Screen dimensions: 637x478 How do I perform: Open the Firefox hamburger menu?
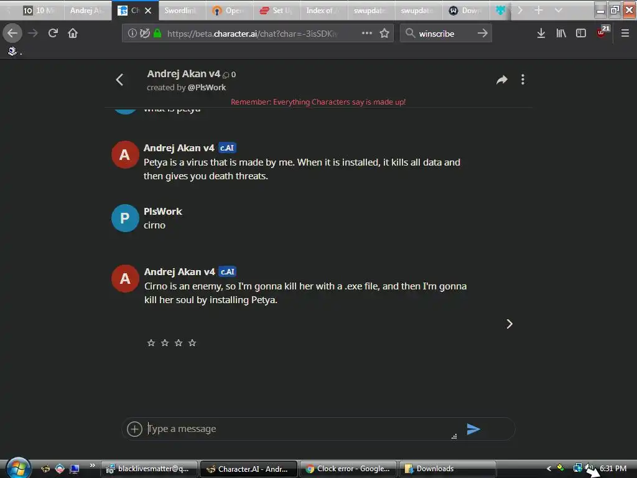pos(625,34)
